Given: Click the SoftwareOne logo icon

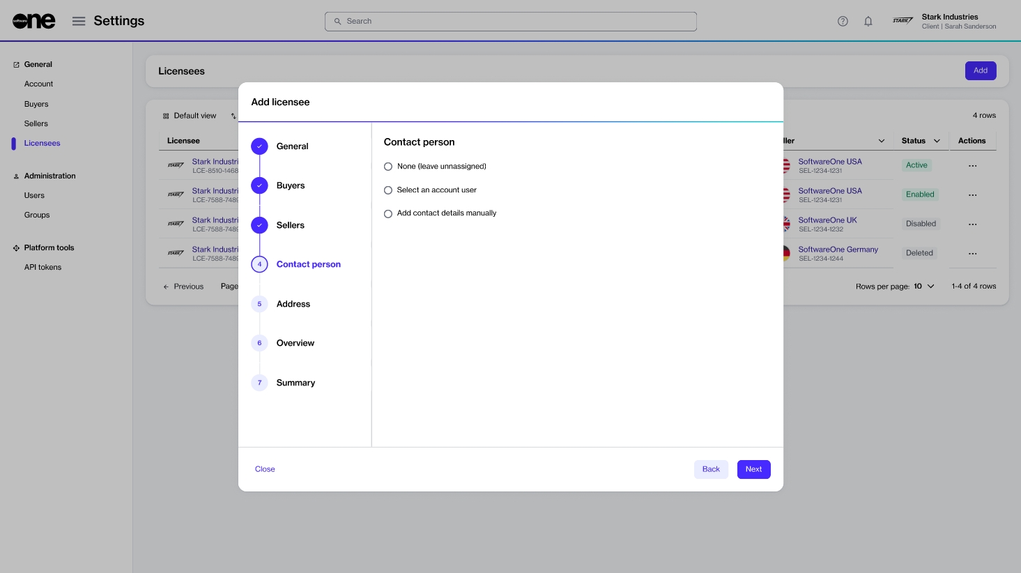Looking at the screenshot, I should tap(33, 21).
